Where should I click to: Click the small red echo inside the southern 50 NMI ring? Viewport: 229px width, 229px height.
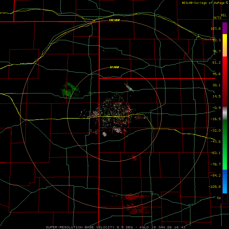pos(133,158)
